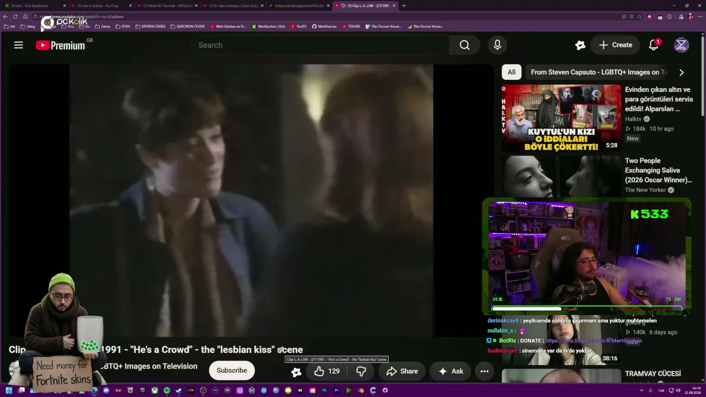Show hidden system tray icons
The height and width of the screenshot is (397, 706).
(641, 390)
